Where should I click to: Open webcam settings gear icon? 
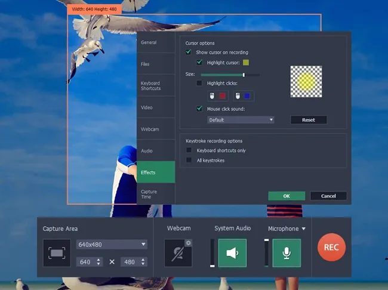point(188,243)
